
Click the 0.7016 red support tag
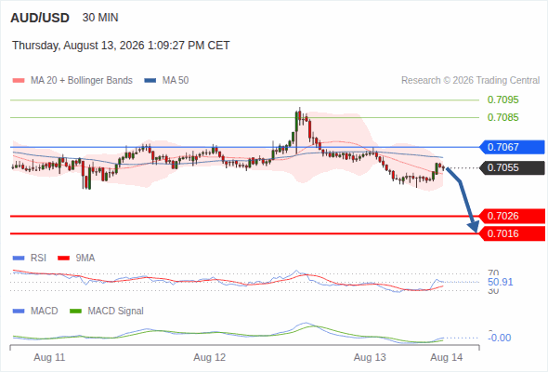click(x=511, y=233)
